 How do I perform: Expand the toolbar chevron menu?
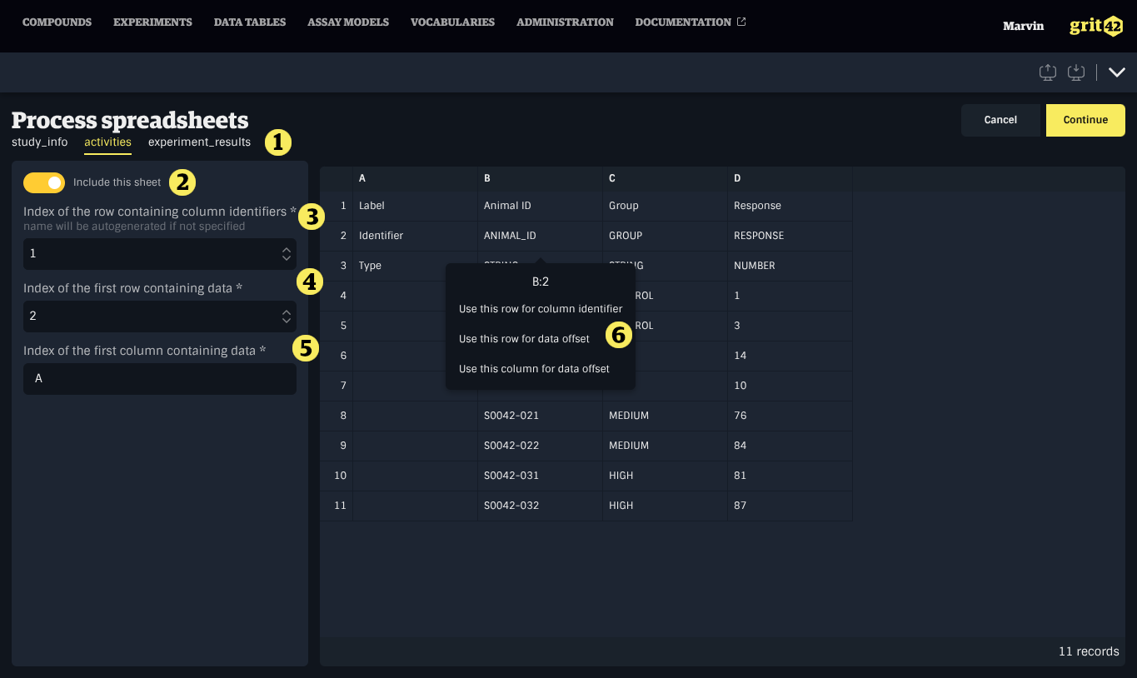point(1117,72)
